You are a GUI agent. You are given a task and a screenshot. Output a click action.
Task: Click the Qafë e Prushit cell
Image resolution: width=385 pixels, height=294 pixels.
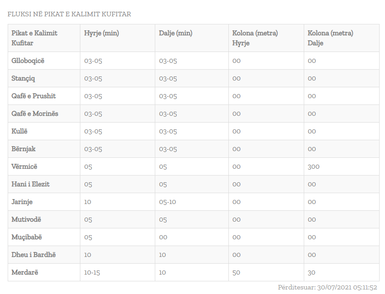click(33, 96)
